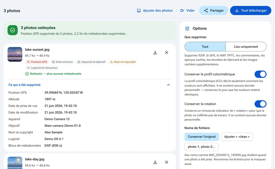Click the Appareil et objectif tag
This screenshot has width=275, height=169.
[91, 62]
